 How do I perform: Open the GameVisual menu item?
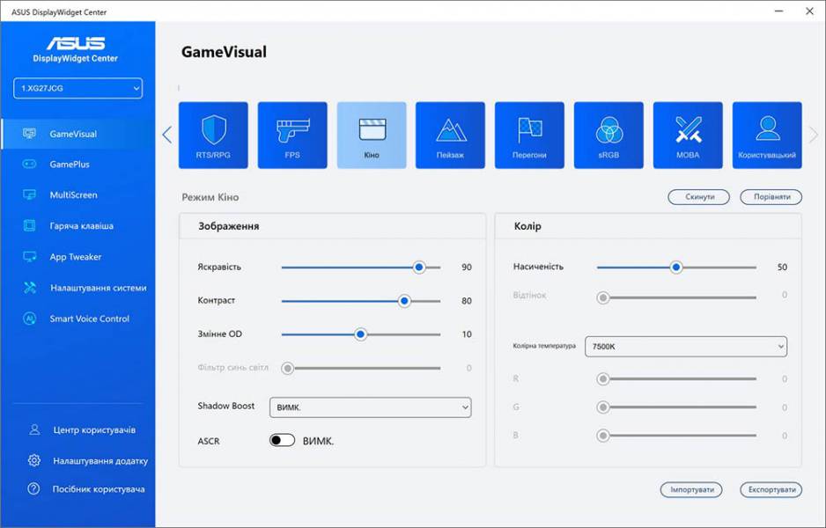(78, 134)
